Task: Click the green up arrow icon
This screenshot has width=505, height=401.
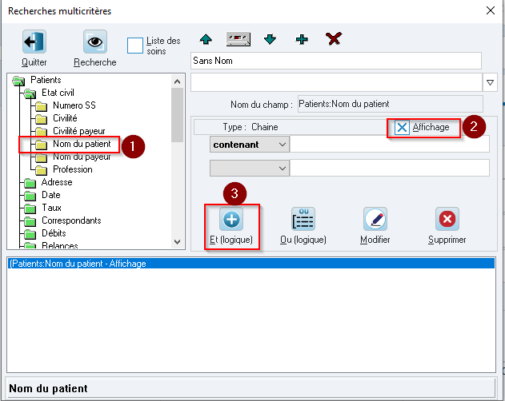Action: [206, 39]
